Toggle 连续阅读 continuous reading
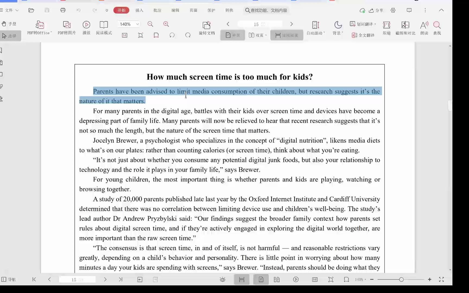 (x=287, y=35)
